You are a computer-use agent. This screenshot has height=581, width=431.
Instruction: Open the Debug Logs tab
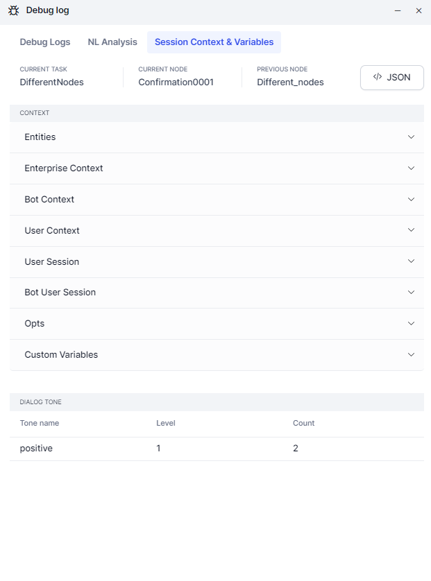[45, 42]
